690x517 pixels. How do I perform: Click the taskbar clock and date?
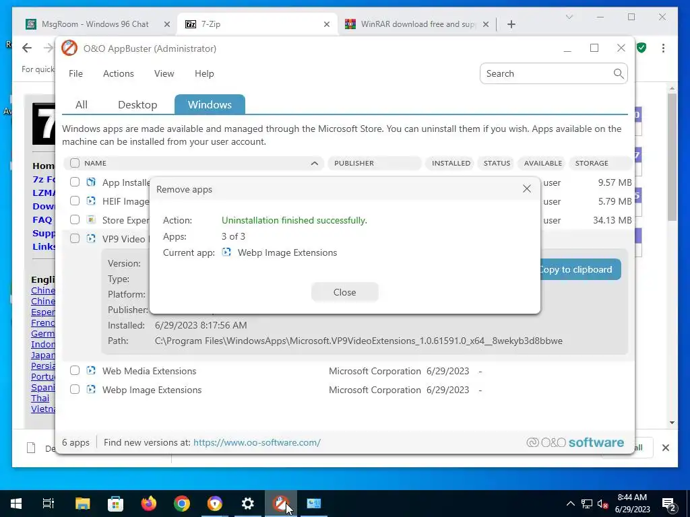(632, 504)
